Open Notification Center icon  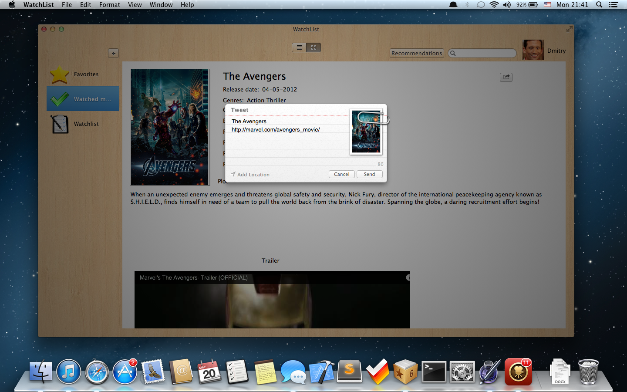[614, 5]
